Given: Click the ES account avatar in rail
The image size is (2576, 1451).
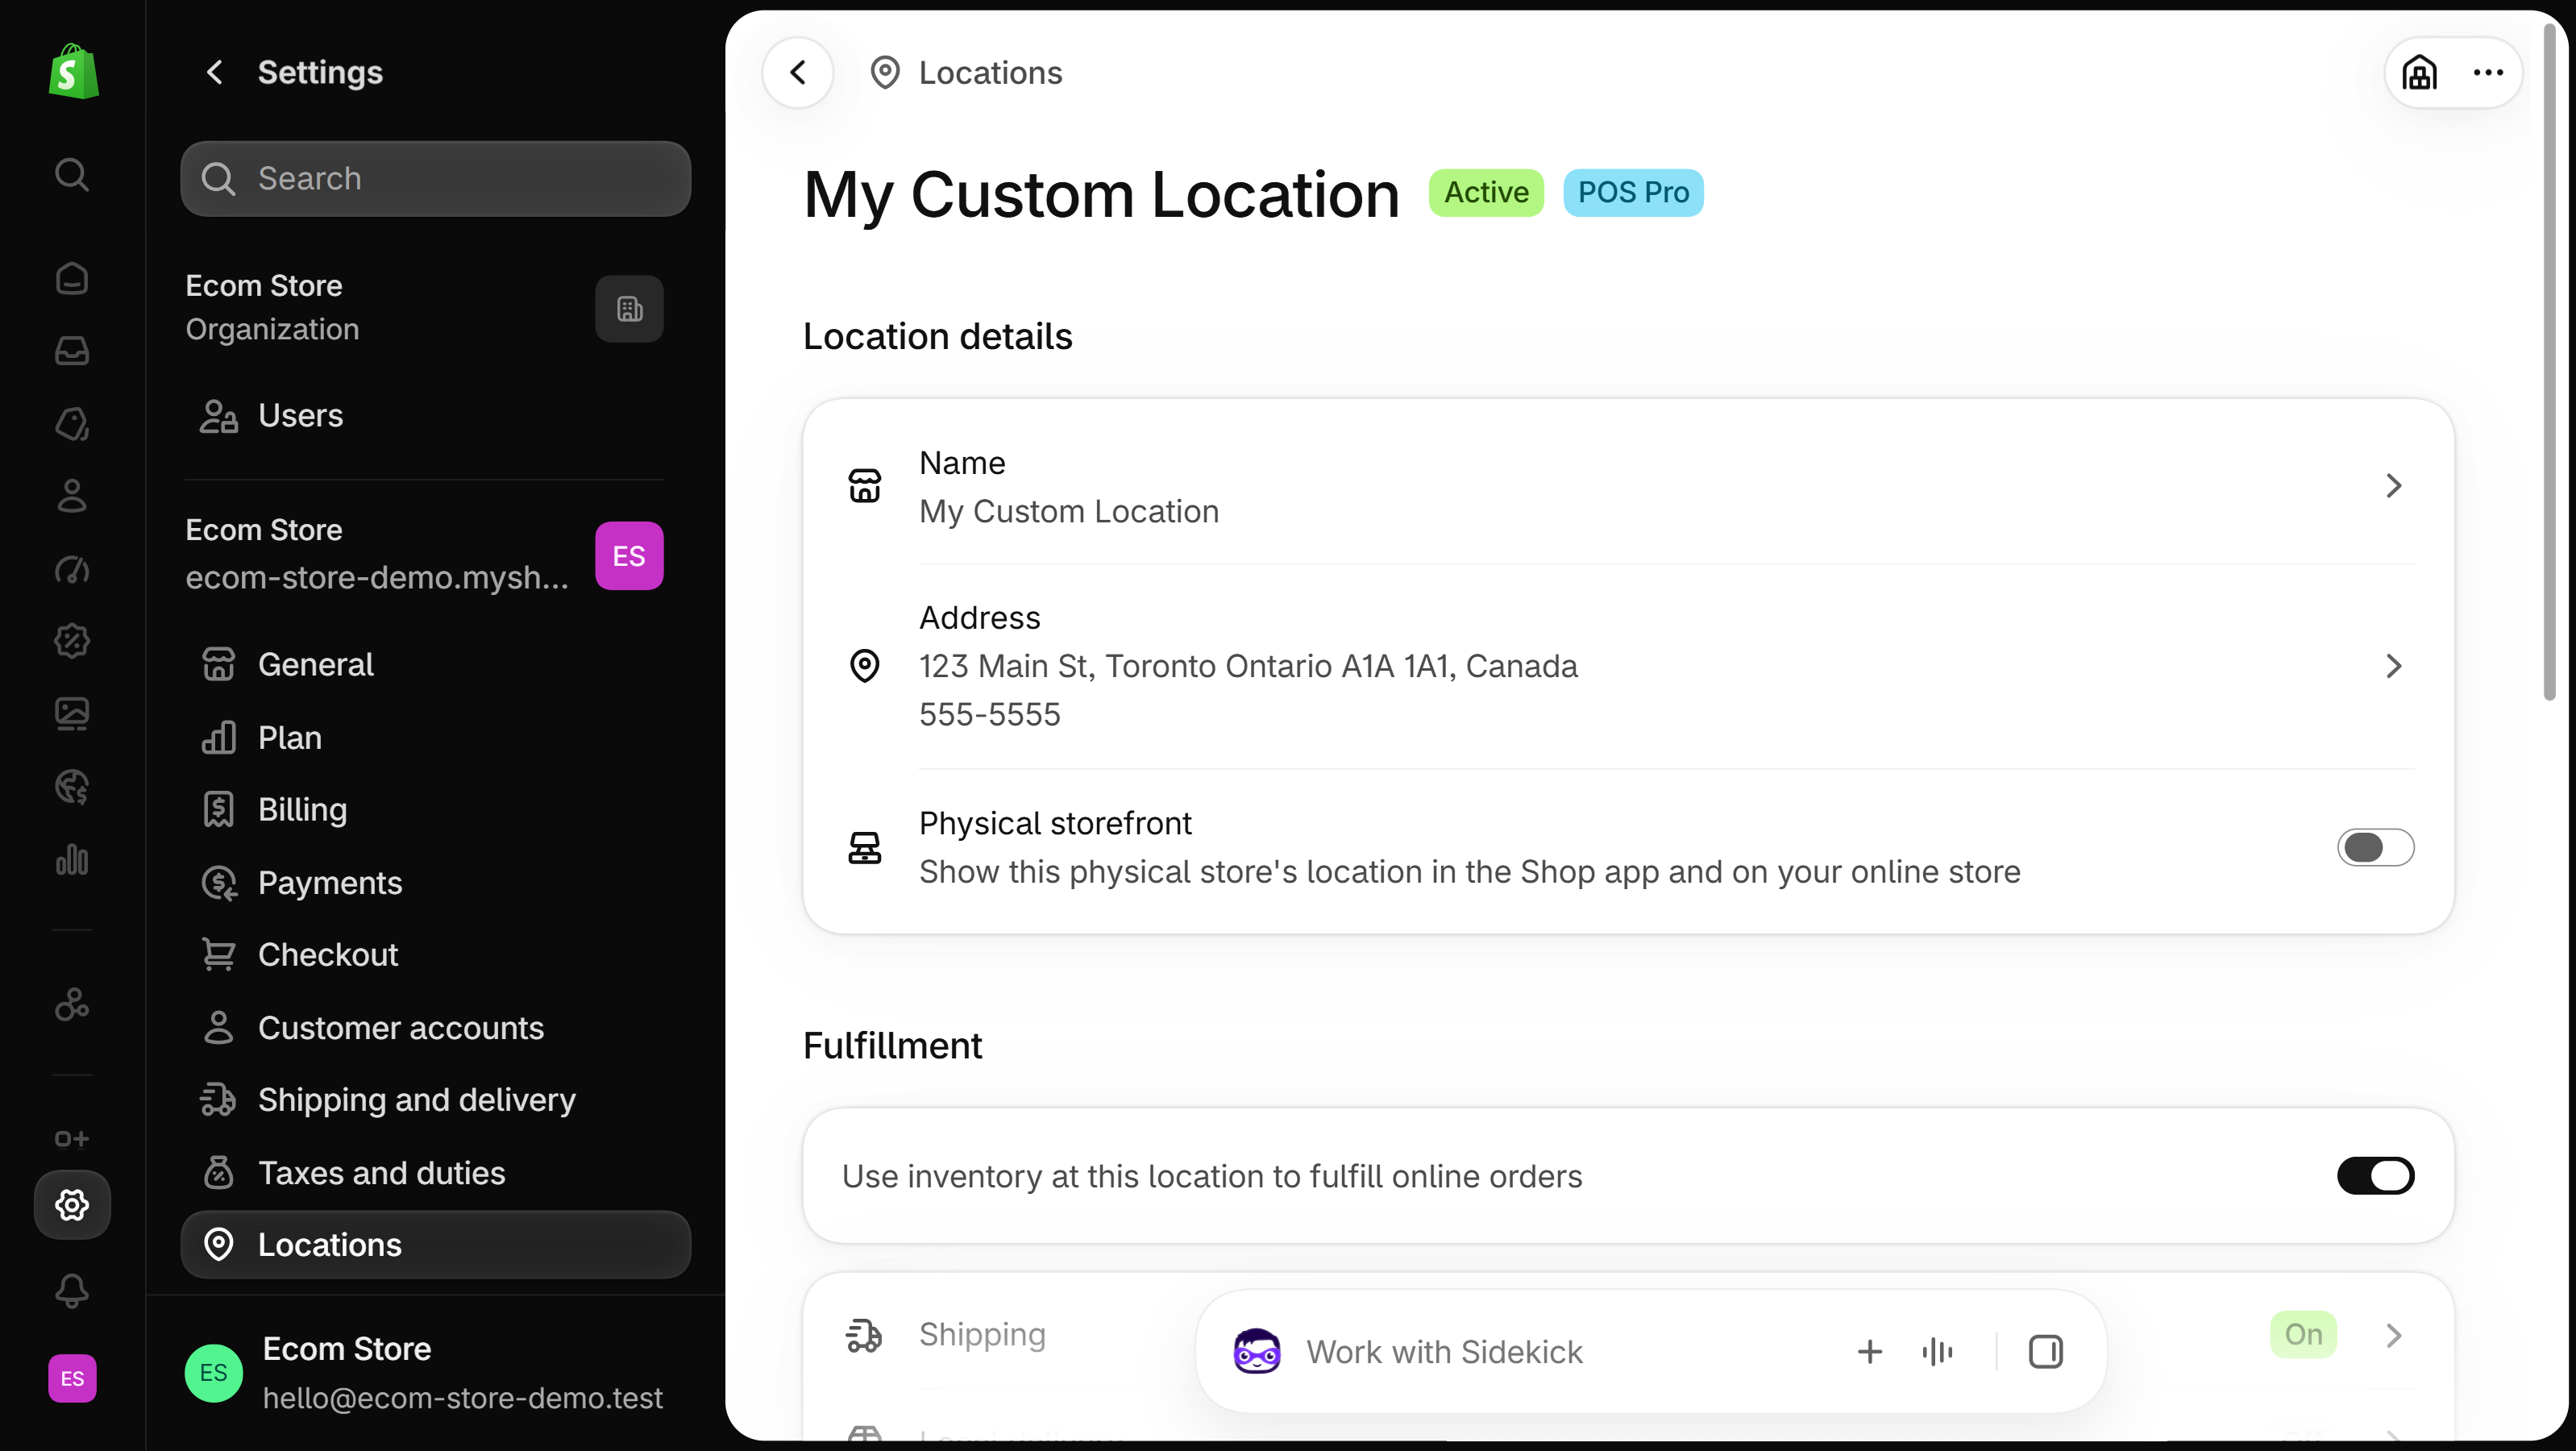Looking at the screenshot, I should point(72,1378).
